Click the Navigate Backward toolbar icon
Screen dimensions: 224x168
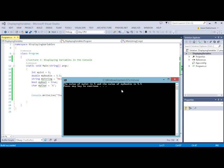[x=5, y=32]
